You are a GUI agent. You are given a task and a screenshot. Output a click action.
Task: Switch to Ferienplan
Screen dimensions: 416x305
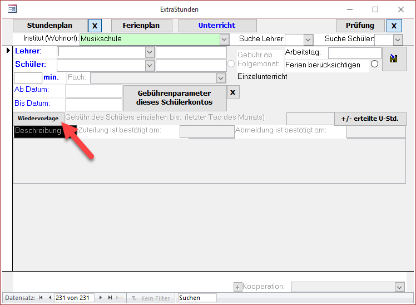[x=141, y=26]
